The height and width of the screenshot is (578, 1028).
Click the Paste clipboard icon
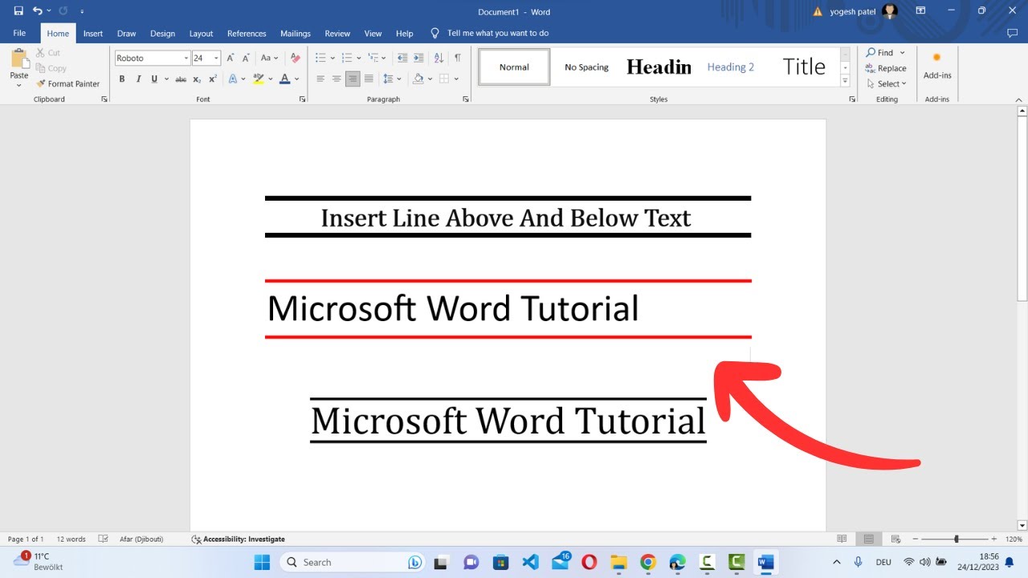coord(19,58)
